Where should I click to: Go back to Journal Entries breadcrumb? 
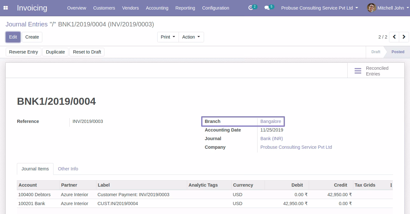pyautogui.click(x=27, y=24)
